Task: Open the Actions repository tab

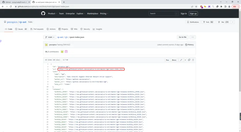Action: point(51,29)
